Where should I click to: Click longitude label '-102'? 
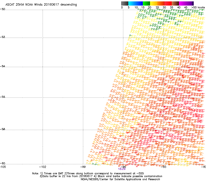tap(43, 167)
